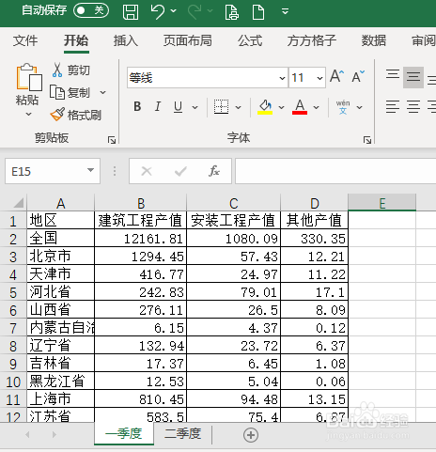Click the top align icon

tap(393, 74)
